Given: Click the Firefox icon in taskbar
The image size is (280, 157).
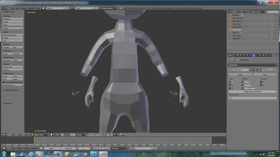Looking at the screenshot, I should [58, 154].
